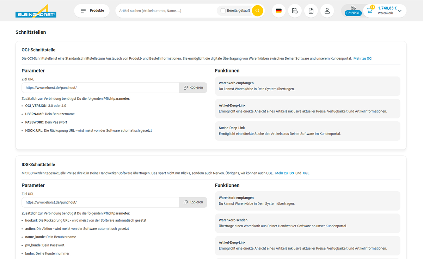Image resolution: width=423 pixels, height=259 pixels.
Task: Click the OCI Ziel URL text field
Action: coord(100,88)
